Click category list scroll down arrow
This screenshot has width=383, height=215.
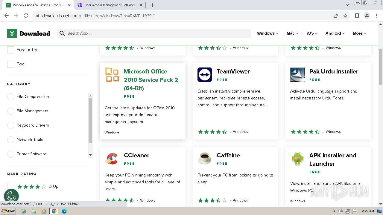pyautogui.click(x=90, y=155)
